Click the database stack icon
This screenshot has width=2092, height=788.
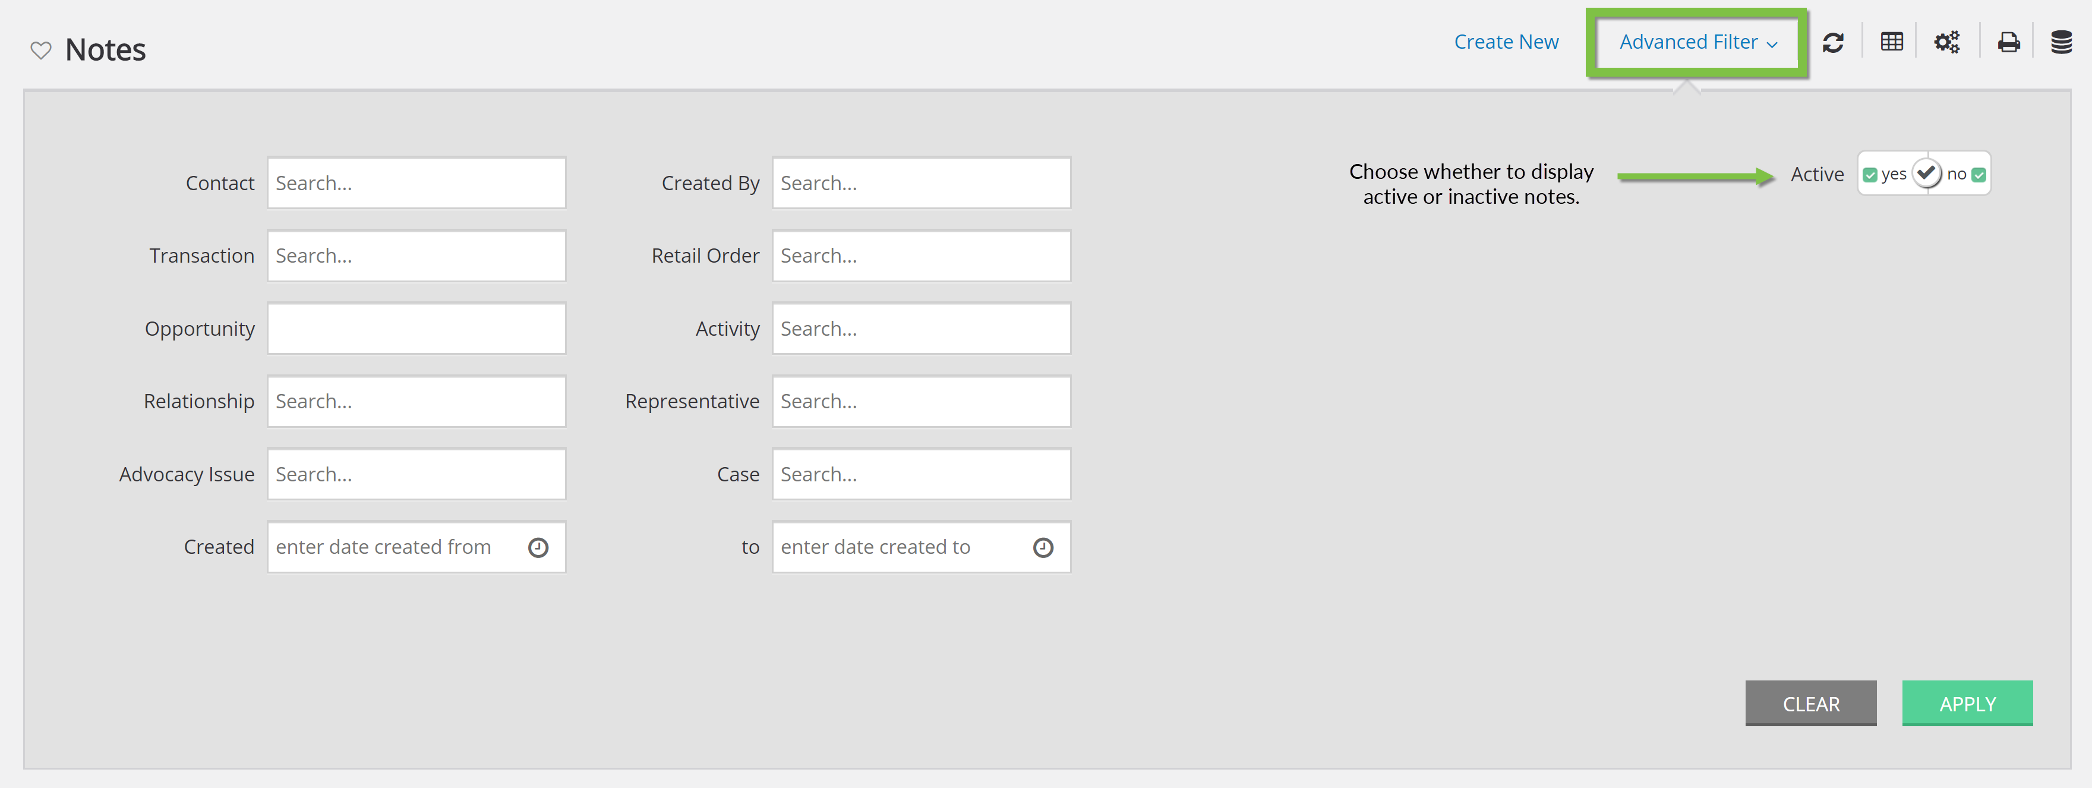click(2061, 42)
